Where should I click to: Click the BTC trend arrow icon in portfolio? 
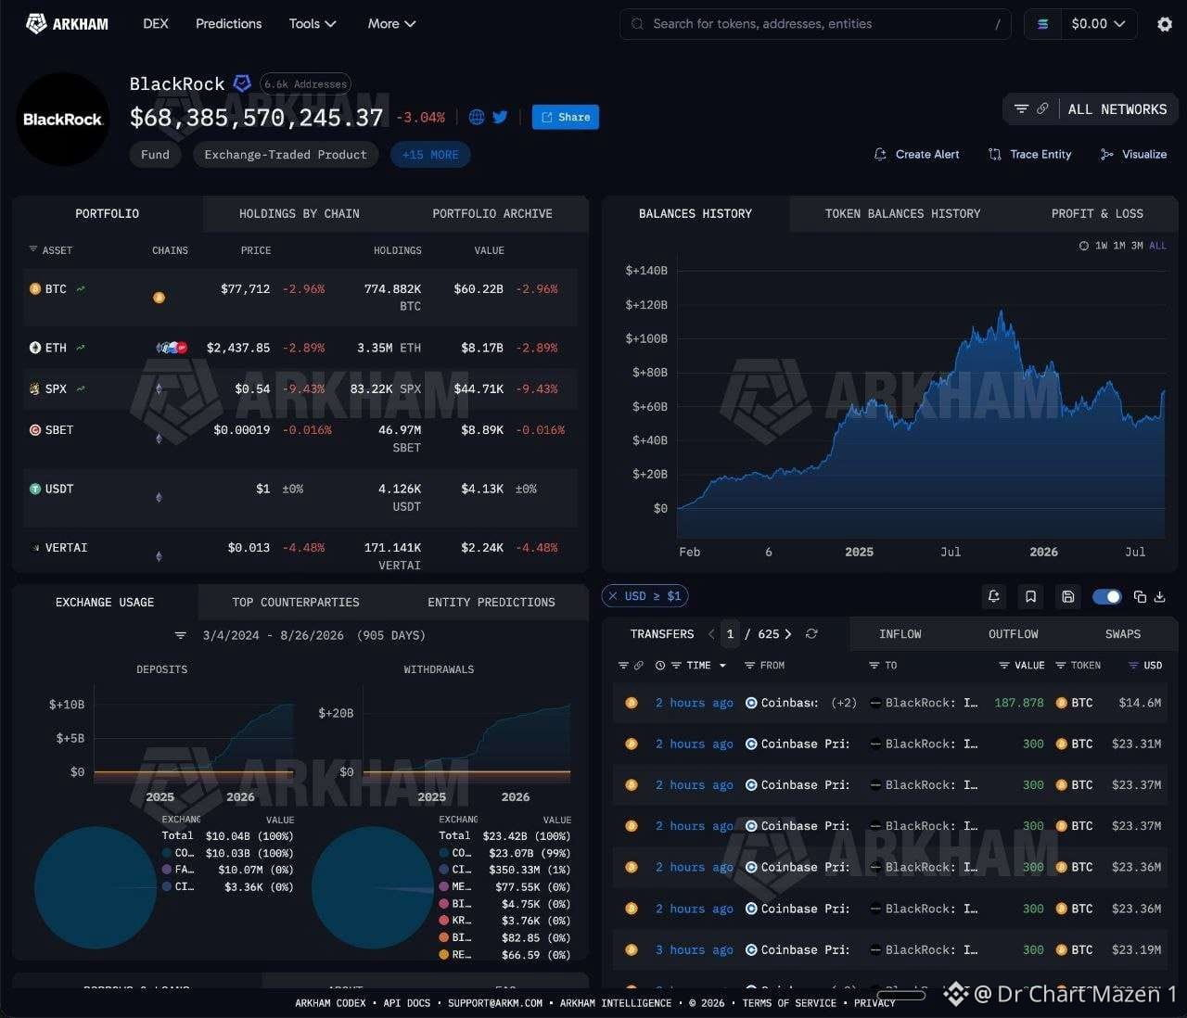(81, 289)
